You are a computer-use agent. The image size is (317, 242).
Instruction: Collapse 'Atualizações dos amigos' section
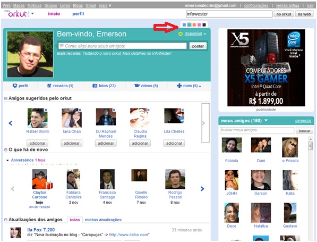coord(6,220)
